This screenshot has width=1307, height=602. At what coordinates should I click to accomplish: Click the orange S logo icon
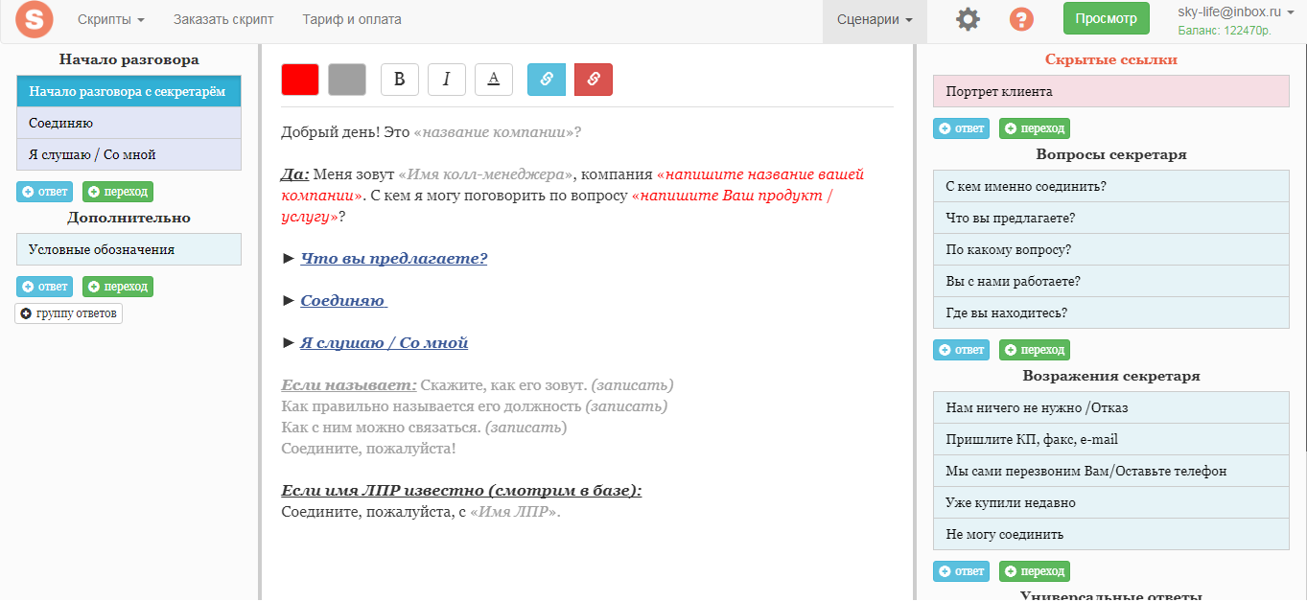pos(35,19)
